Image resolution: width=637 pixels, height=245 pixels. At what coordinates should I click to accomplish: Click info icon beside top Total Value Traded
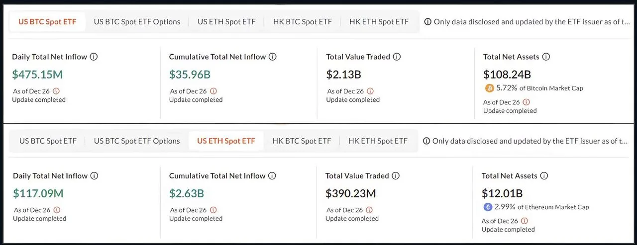pos(397,57)
